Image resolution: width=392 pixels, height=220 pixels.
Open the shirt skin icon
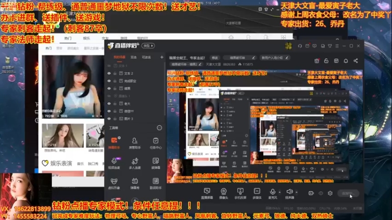coord(330,46)
